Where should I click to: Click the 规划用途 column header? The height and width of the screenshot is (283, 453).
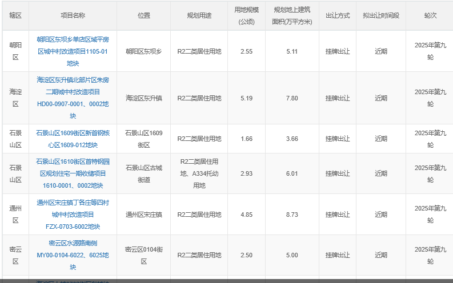pyautogui.click(x=199, y=15)
